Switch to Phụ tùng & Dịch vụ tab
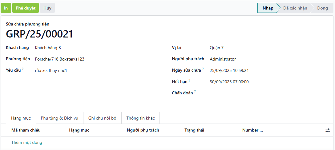 point(59,118)
